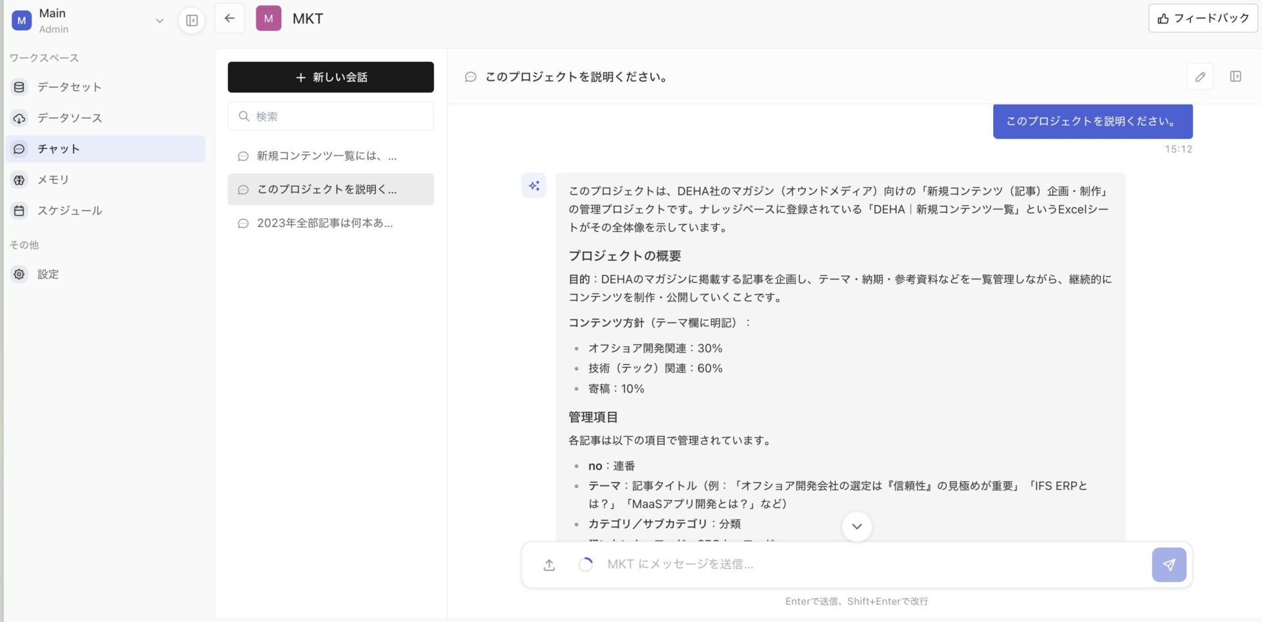
Task: Click the no：連番 bullet item
Action: [x=611, y=466]
